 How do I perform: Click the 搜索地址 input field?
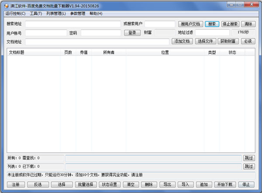click(x=72, y=24)
